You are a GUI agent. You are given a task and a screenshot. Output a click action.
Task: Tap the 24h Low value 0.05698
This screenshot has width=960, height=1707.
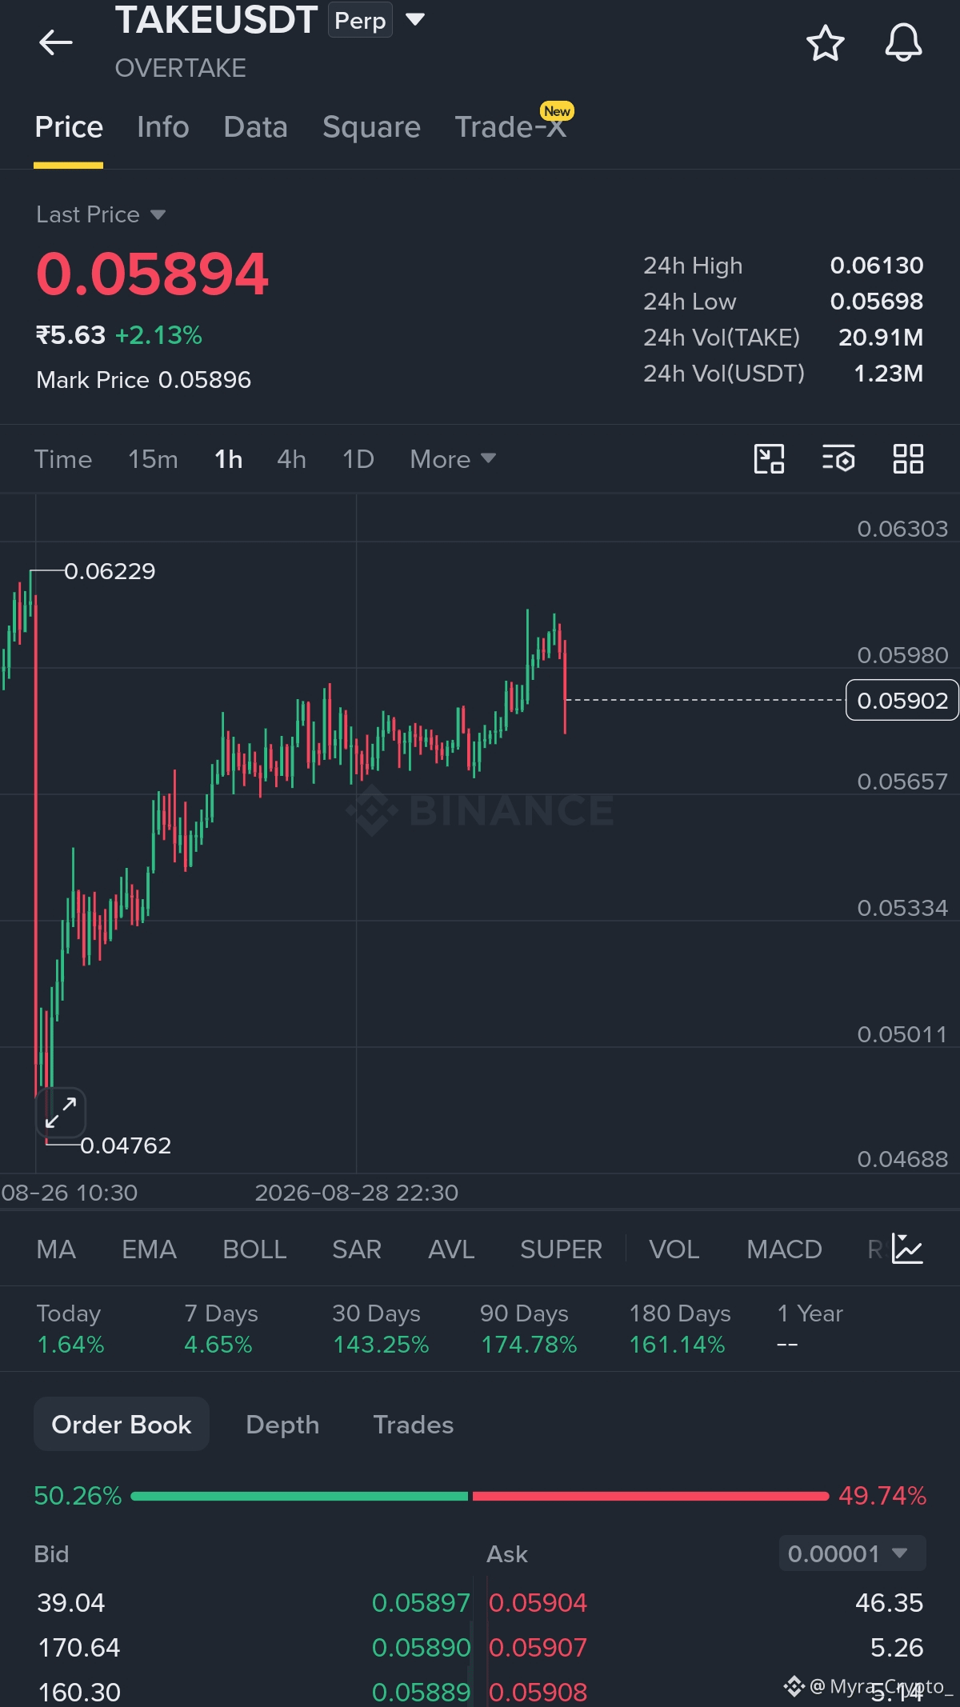(877, 301)
